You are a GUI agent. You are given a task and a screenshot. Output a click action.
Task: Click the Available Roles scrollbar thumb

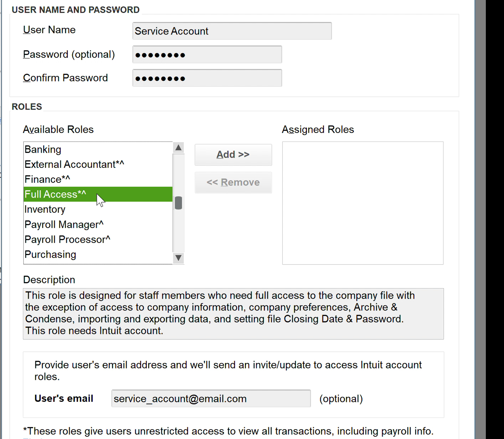(x=178, y=203)
